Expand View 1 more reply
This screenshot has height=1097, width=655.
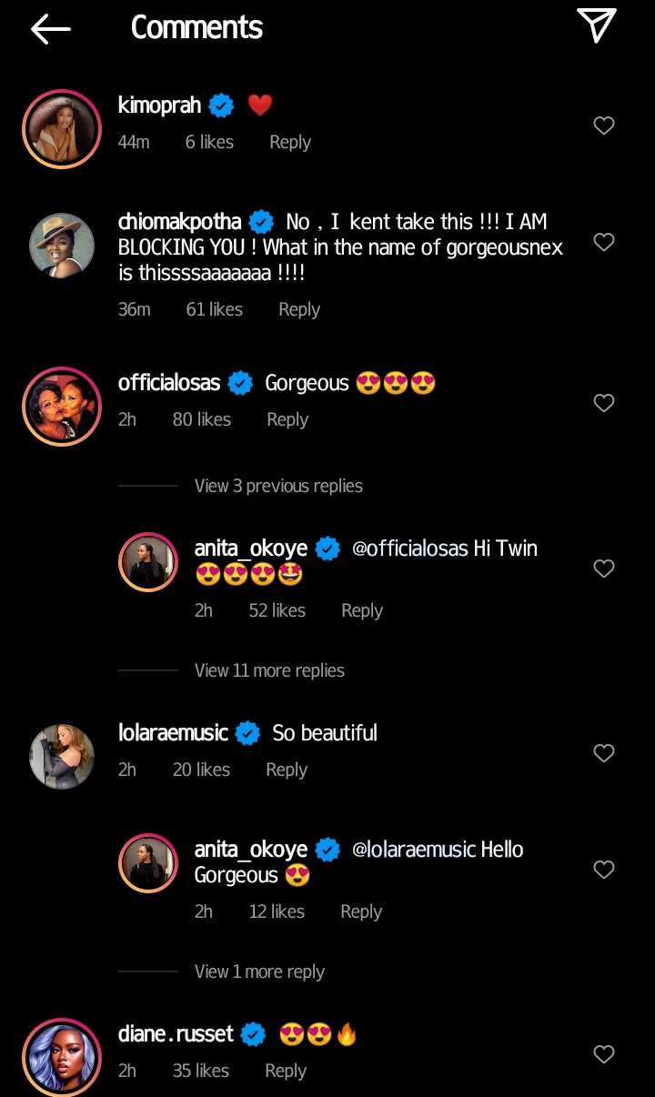(259, 971)
